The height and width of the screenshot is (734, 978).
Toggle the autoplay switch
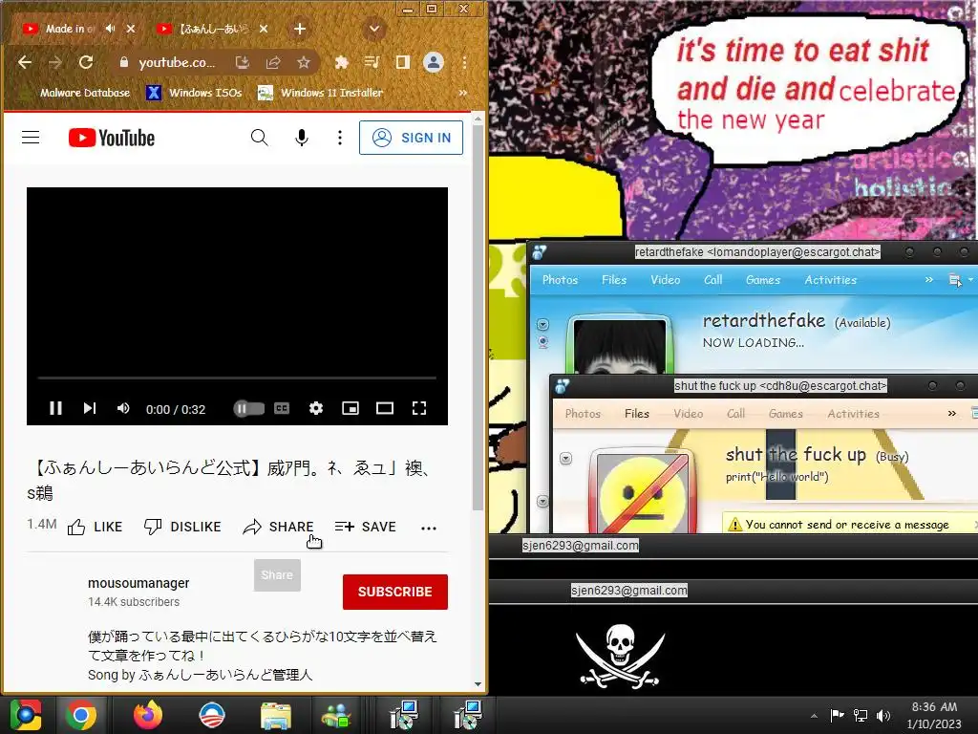[248, 409]
